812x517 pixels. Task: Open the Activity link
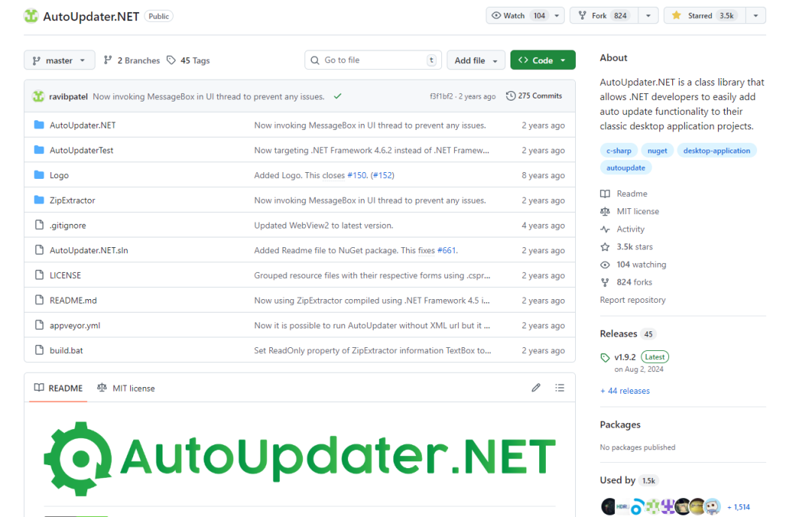[x=623, y=229]
